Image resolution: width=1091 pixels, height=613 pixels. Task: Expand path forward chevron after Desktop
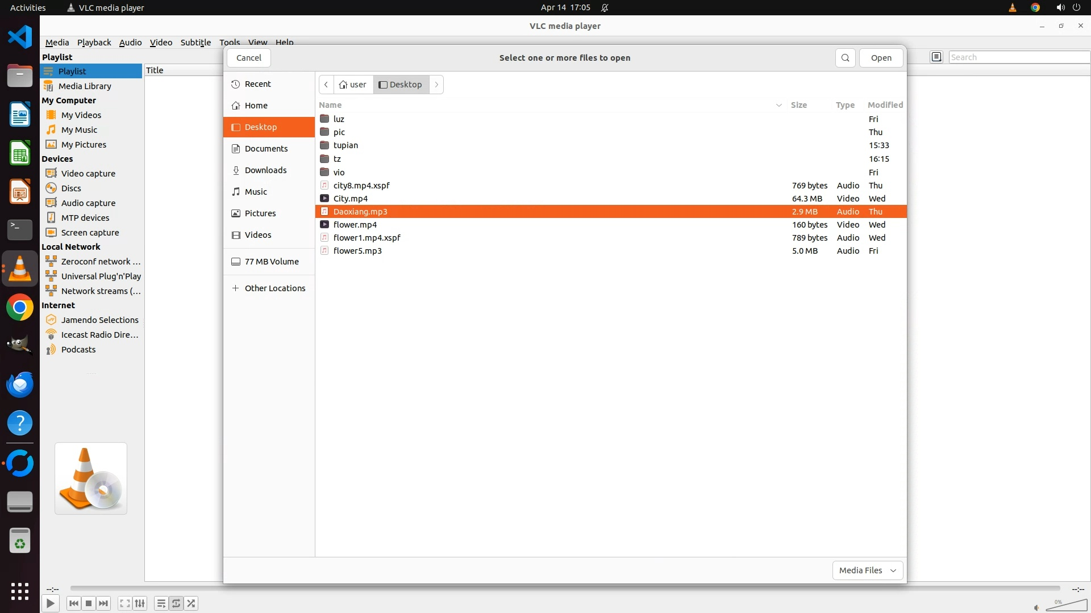(436, 85)
